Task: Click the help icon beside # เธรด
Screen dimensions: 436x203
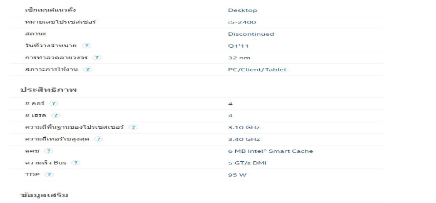Action: click(x=56, y=115)
